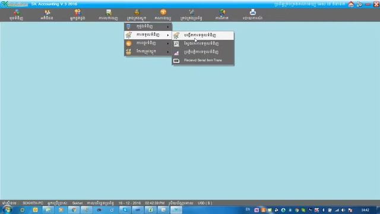Click the stock management toolbar icon with open menu
Viewport: 380px width, 214px height.
(137, 15)
